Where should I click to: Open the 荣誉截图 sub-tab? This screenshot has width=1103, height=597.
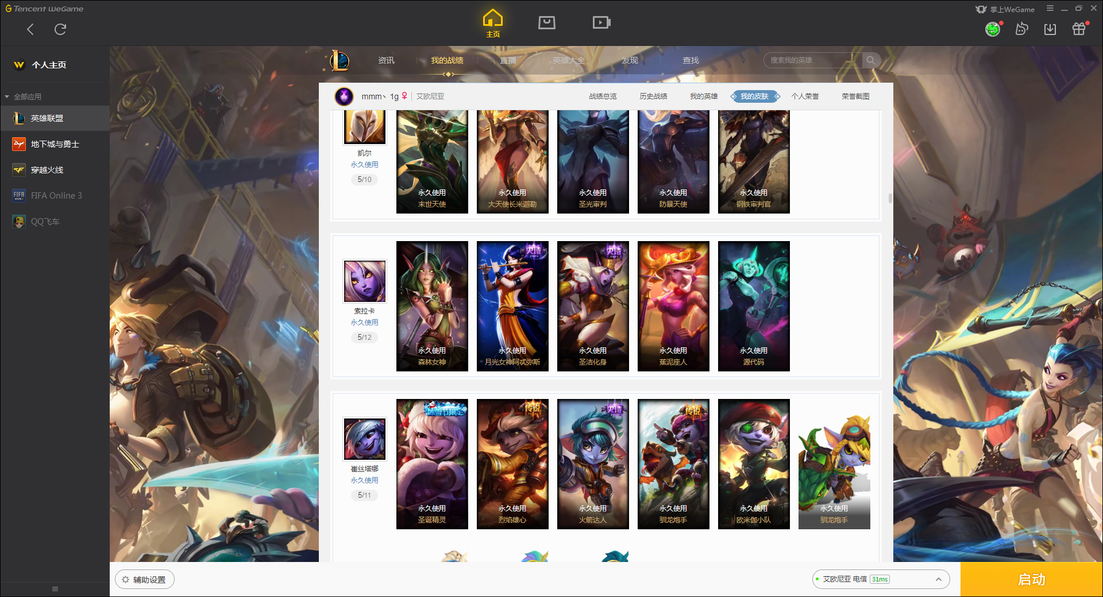(855, 96)
